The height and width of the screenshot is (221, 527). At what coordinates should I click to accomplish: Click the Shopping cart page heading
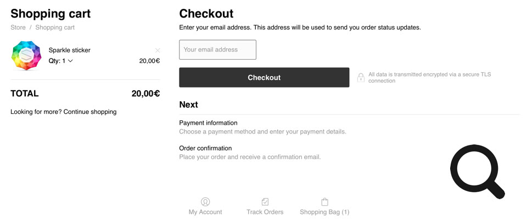point(51,14)
